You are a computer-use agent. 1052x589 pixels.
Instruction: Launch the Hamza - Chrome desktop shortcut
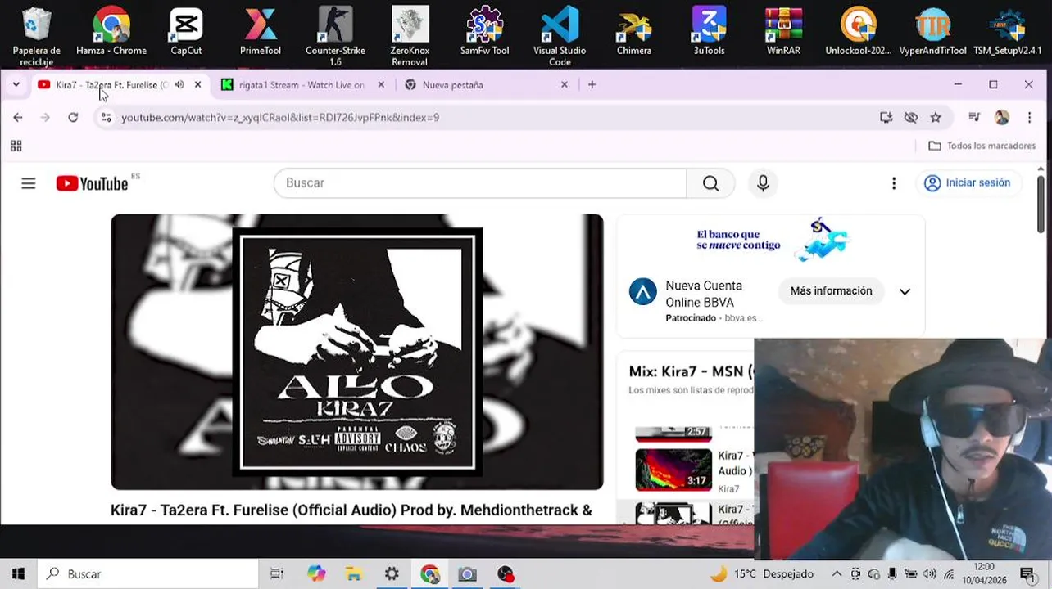tap(111, 33)
